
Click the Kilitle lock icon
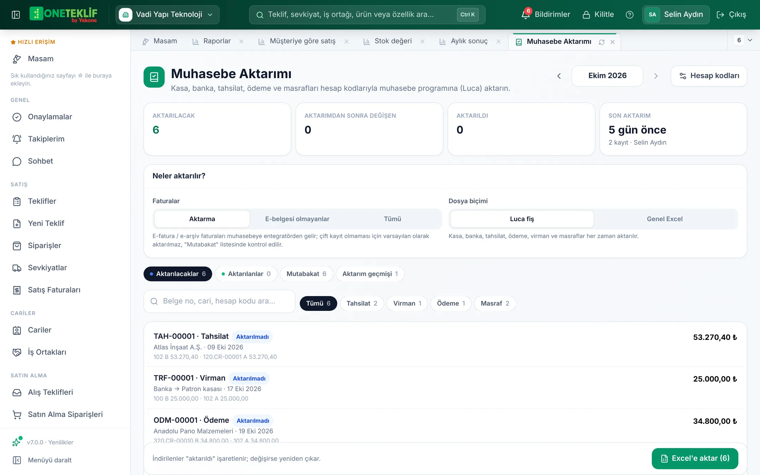coord(598,15)
